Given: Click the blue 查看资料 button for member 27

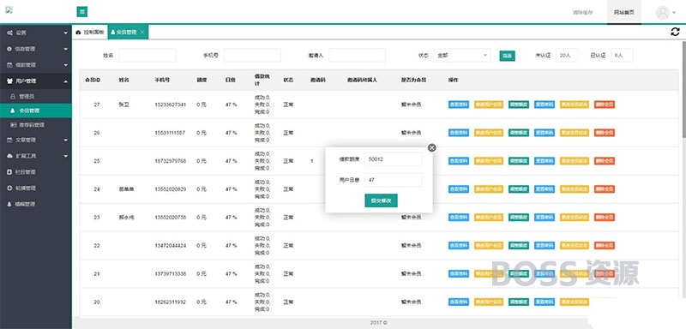Looking at the screenshot, I should 459,105.
